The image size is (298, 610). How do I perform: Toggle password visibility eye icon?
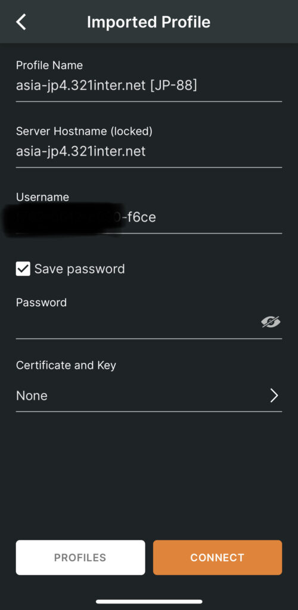coord(271,322)
